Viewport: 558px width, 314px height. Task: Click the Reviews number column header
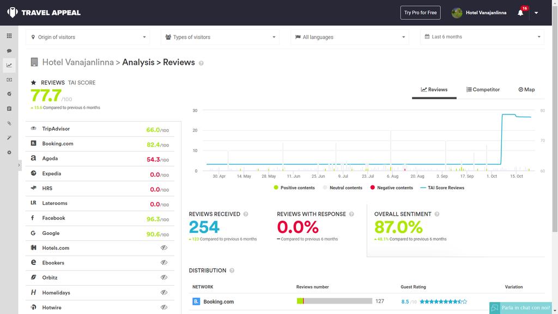tap(312, 287)
